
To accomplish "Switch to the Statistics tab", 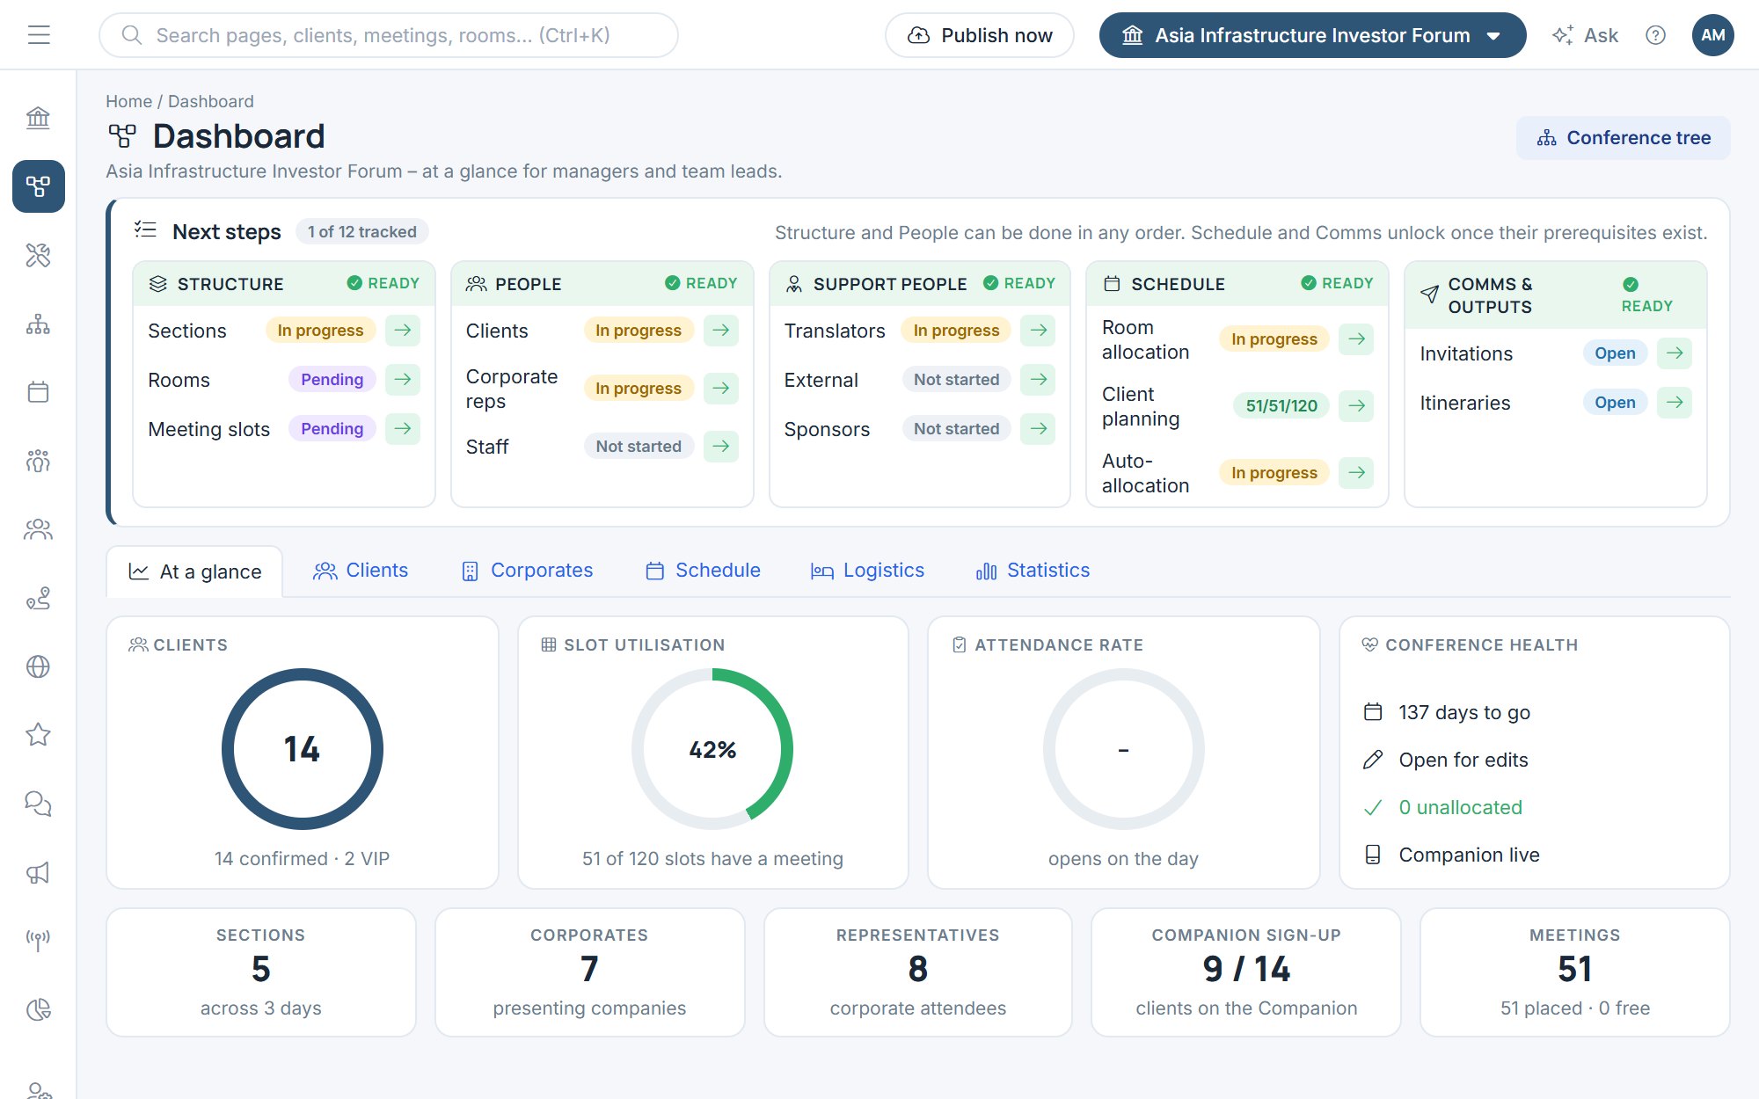I will click(x=1033, y=571).
